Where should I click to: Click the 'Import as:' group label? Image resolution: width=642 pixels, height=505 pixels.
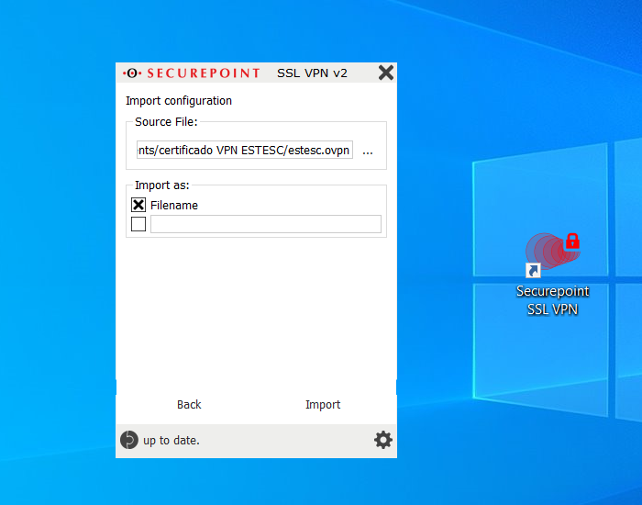(x=162, y=185)
